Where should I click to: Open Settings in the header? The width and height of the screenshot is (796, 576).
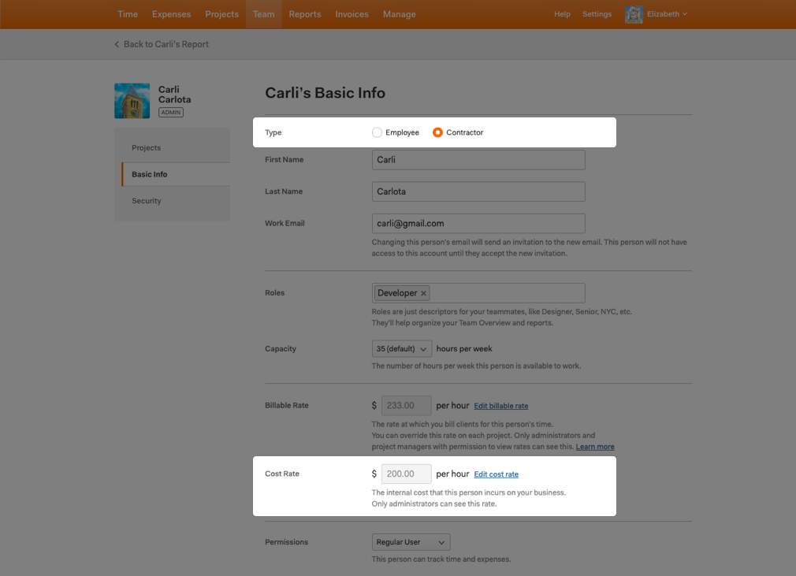[597, 14]
